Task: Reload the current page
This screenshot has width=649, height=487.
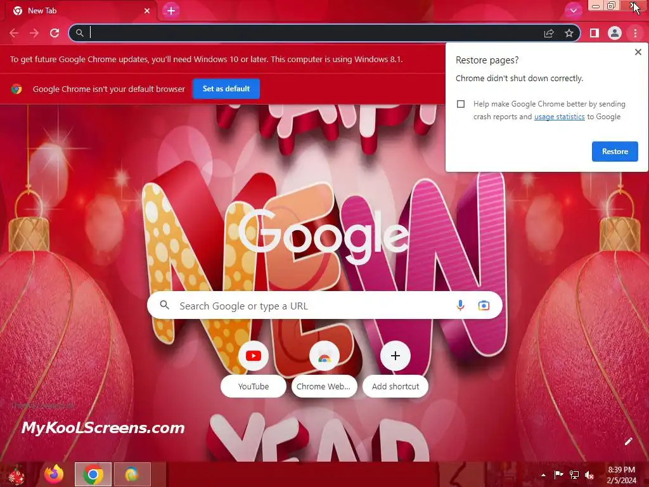Action: (55, 33)
